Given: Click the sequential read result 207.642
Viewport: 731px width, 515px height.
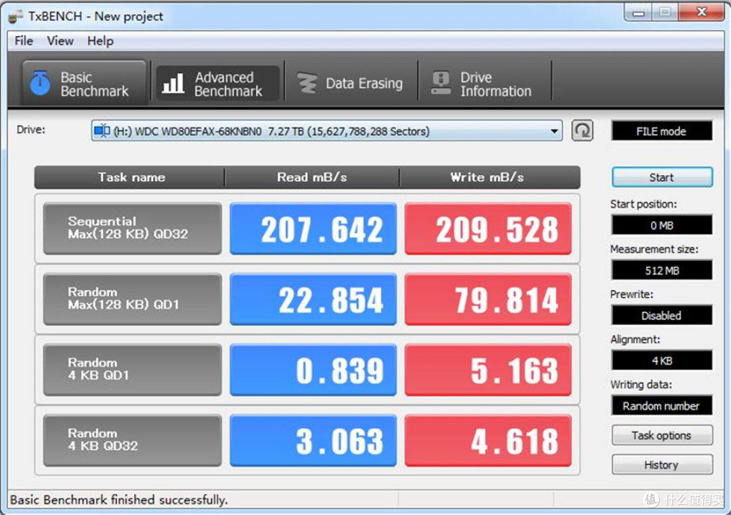Looking at the screenshot, I should [x=313, y=228].
